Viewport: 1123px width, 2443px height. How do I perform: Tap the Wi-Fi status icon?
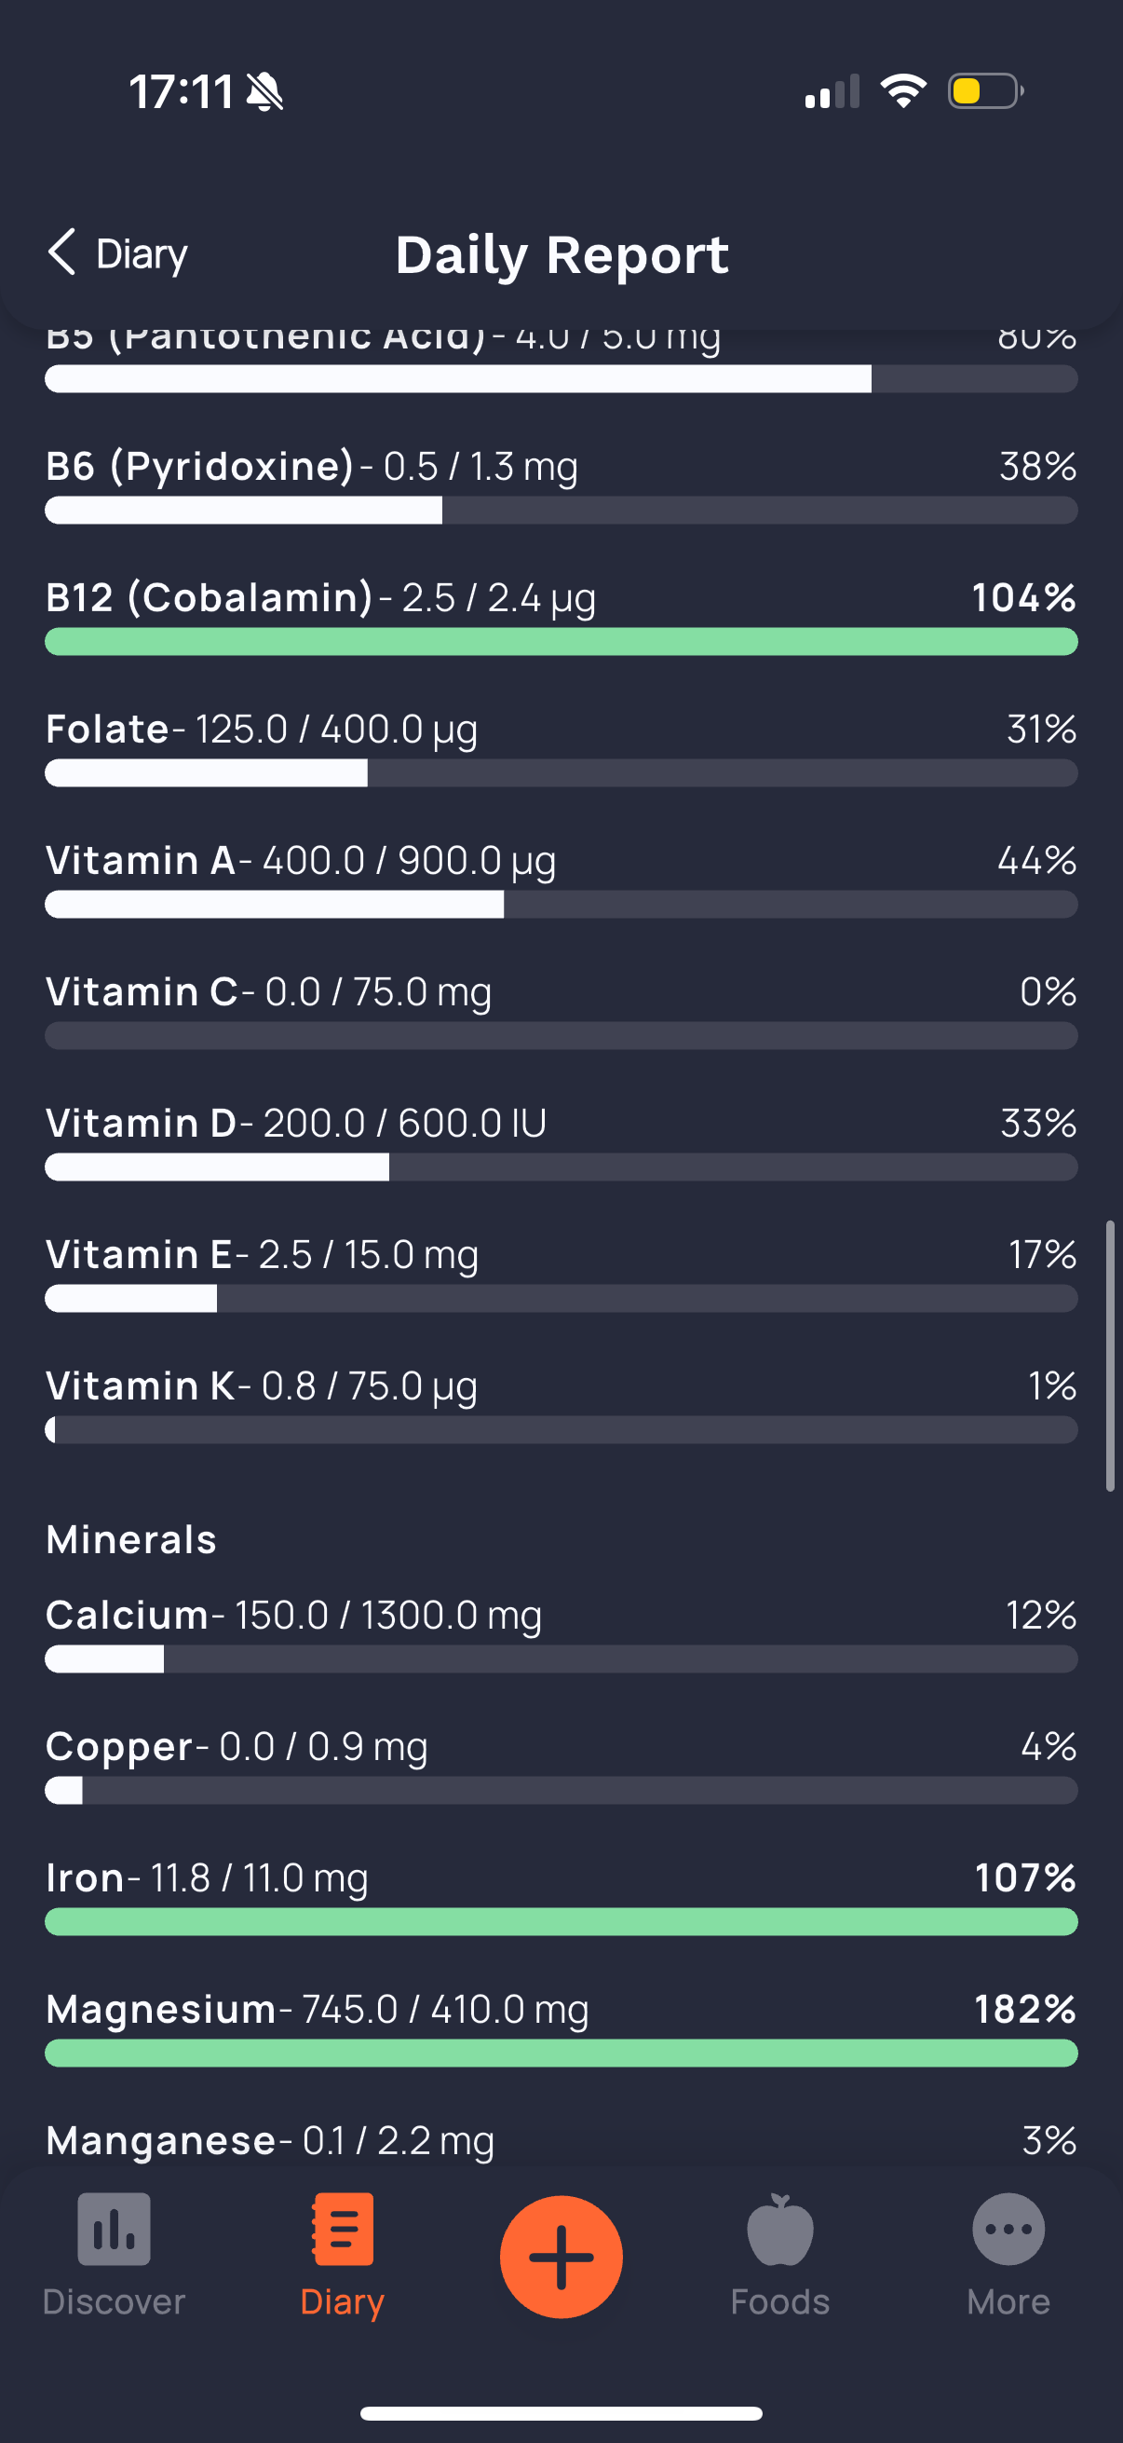(x=903, y=91)
